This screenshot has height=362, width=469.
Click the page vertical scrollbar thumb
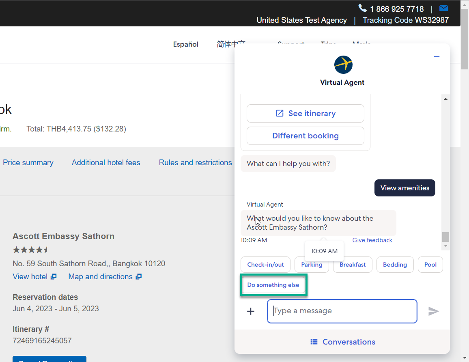tap(465, 39)
